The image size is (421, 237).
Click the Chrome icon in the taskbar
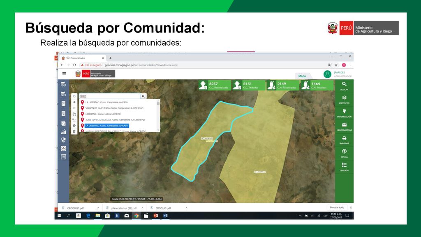(x=136, y=216)
